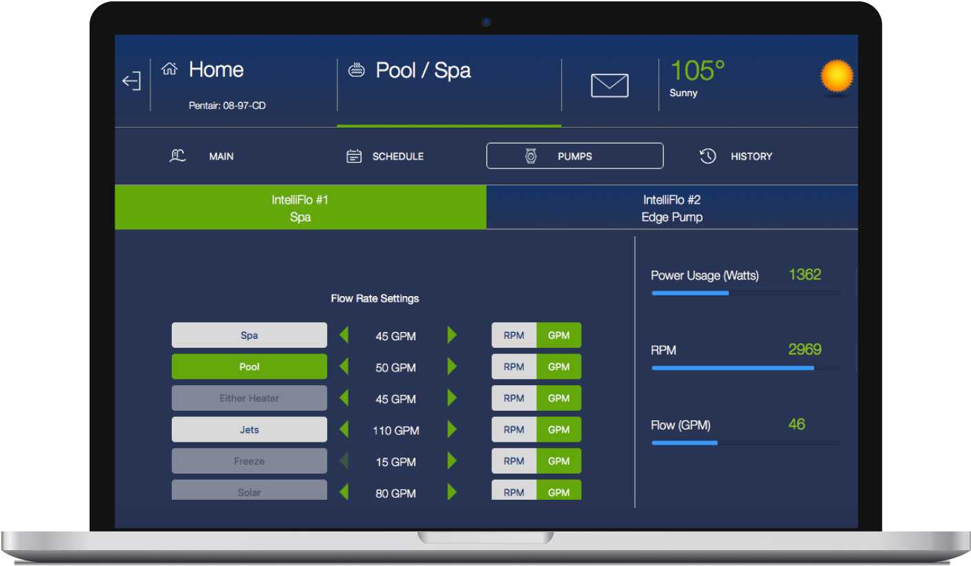Switch to IntelliFlo #2 Edge Pump tab
Viewport: 971px width, 566px height.
coord(671,208)
